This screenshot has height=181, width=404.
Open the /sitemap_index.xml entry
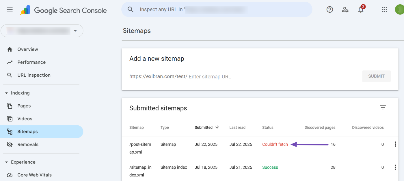tap(140, 171)
